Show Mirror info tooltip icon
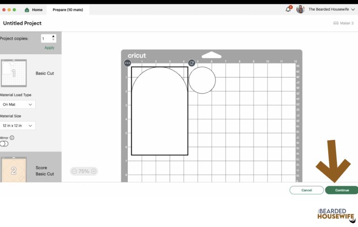The width and height of the screenshot is (358, 227). tap(12, 138)
